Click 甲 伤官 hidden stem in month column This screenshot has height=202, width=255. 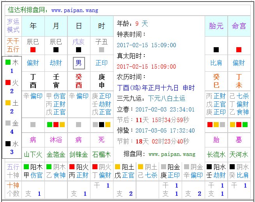(x=56, y=96)
